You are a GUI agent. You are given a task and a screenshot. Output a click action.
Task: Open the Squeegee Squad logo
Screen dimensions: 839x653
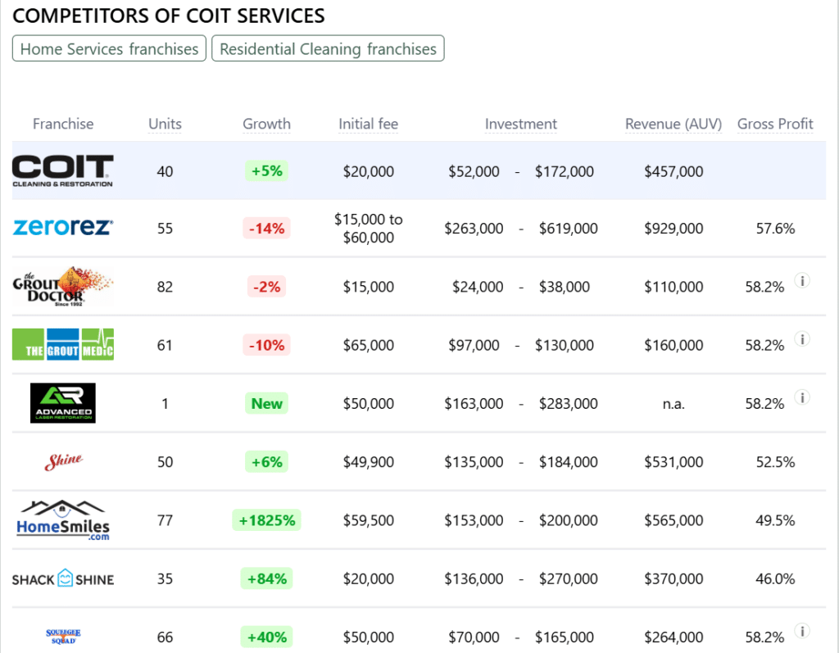click(63, 637)
